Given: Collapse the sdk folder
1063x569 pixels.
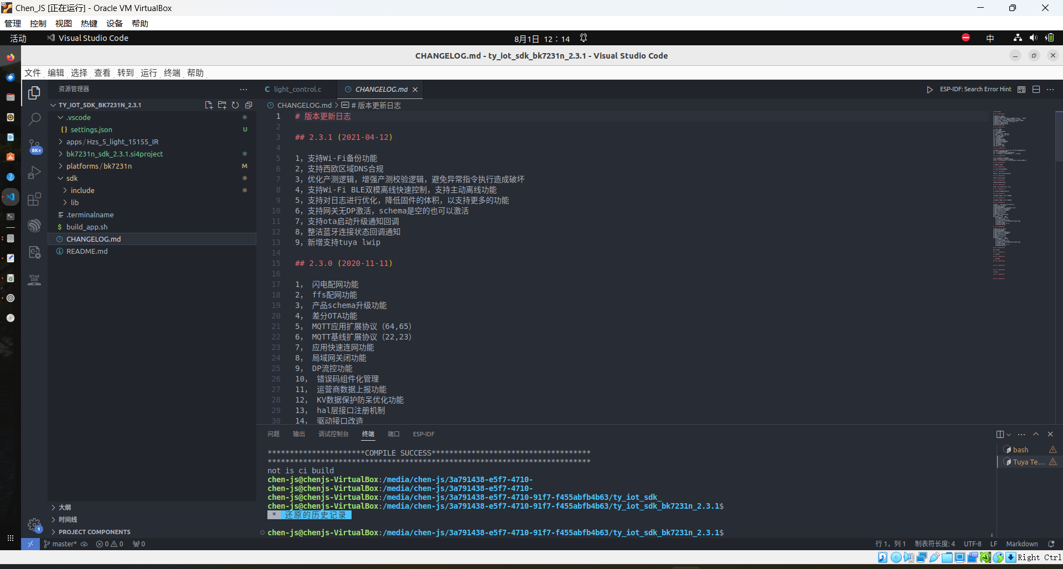Looking at the screenshot, I should pyautogui.click(x=72, y=178).
